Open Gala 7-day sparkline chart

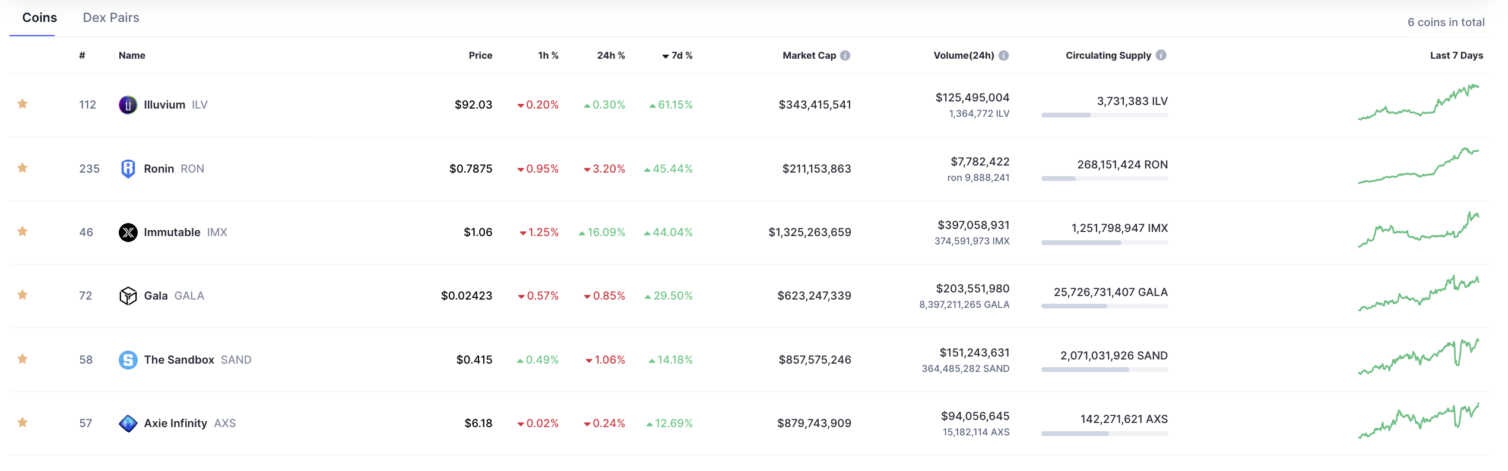(1418, 292)
